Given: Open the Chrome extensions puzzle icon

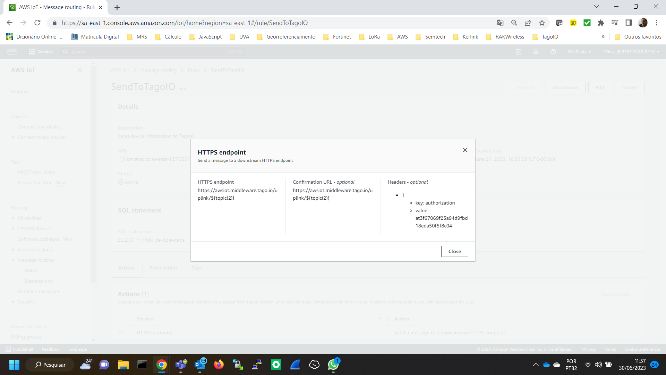Looking at the screenshot, I should coord(601,23).
